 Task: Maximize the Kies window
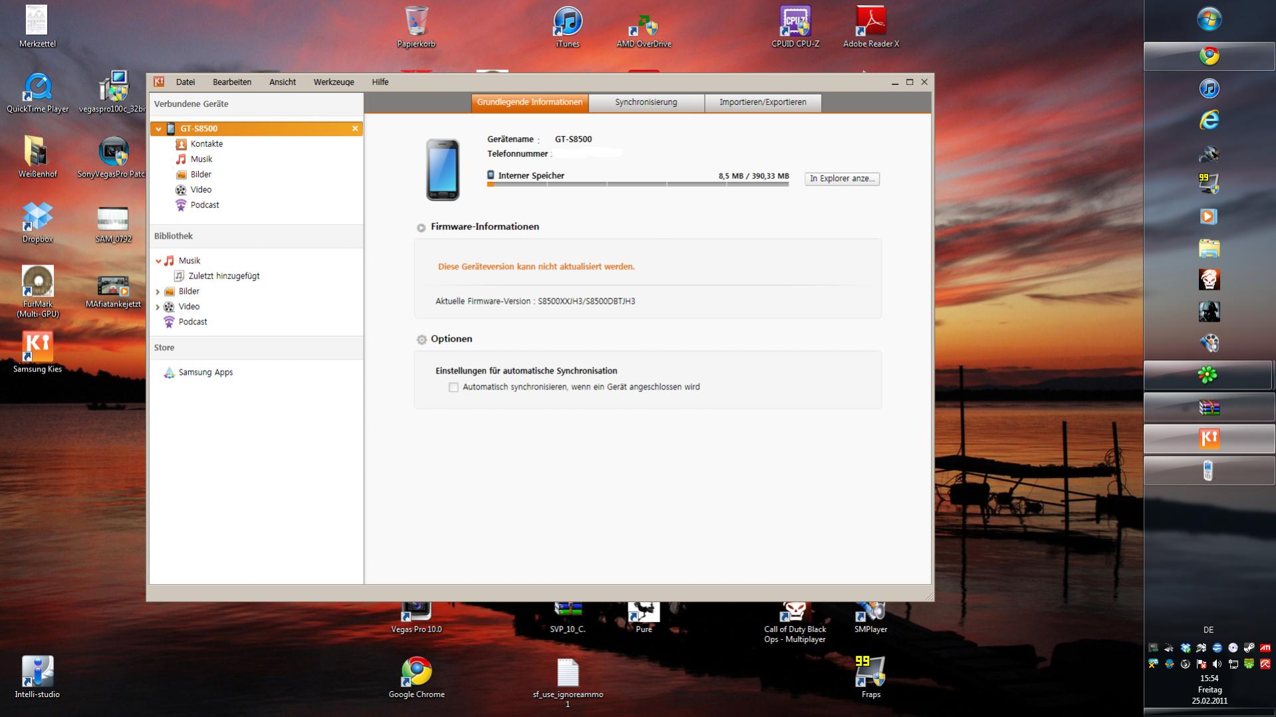tap(910, 82)
